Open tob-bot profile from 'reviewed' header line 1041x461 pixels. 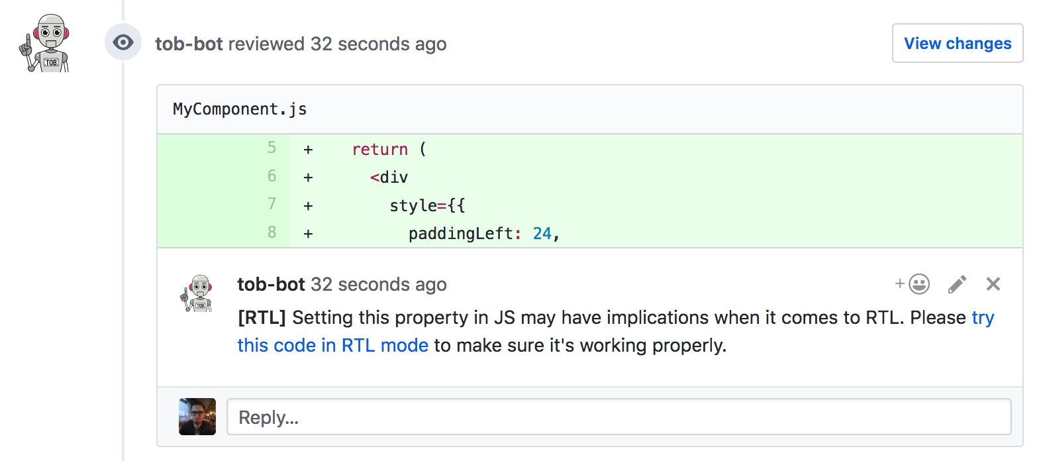click(189, 44)
